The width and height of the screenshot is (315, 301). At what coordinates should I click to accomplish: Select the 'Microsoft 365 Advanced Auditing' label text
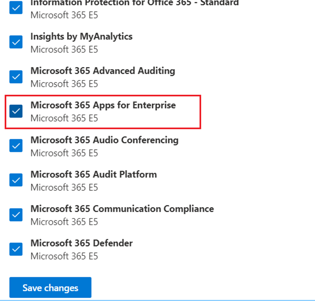103,71
